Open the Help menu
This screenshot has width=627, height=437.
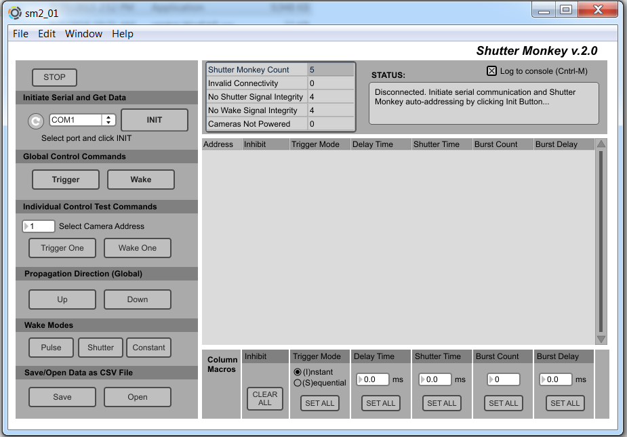click(123, 34)
